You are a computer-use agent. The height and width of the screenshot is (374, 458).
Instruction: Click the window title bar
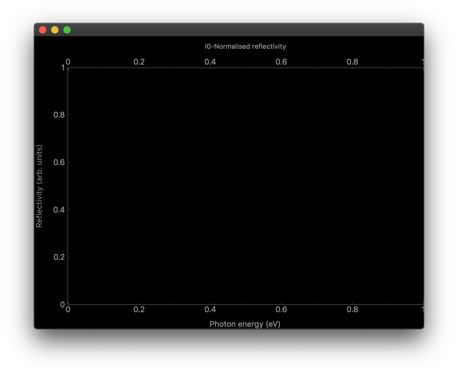pos(228,30)
